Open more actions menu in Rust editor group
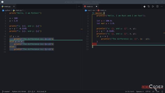Viewport: 165px width, 93px height. [162, 6]
